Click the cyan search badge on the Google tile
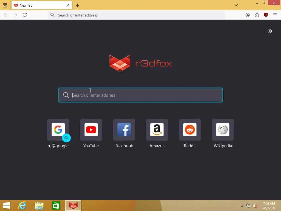The height and width of the screenshot is (211, 281). tap(66, 138)
